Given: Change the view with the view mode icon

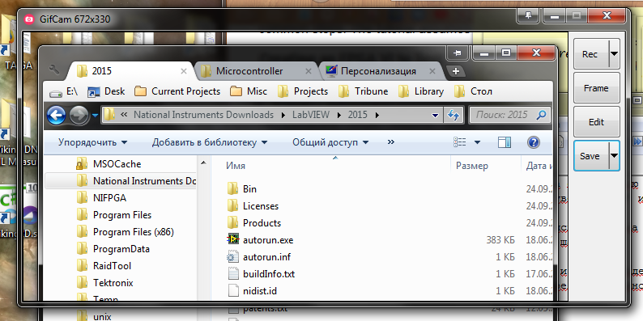Looking at the screenshot, I should click(x=460, y=142).
